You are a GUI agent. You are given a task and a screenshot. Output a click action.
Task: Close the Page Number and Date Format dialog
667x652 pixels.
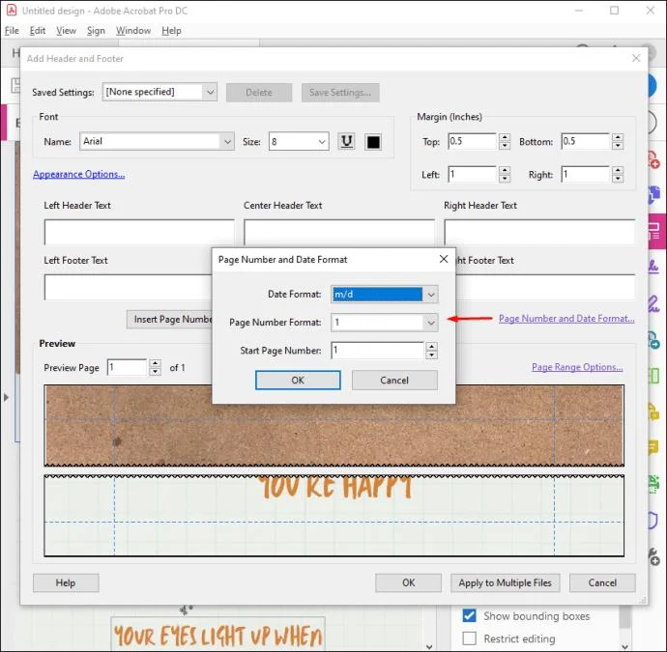point(444,259)
